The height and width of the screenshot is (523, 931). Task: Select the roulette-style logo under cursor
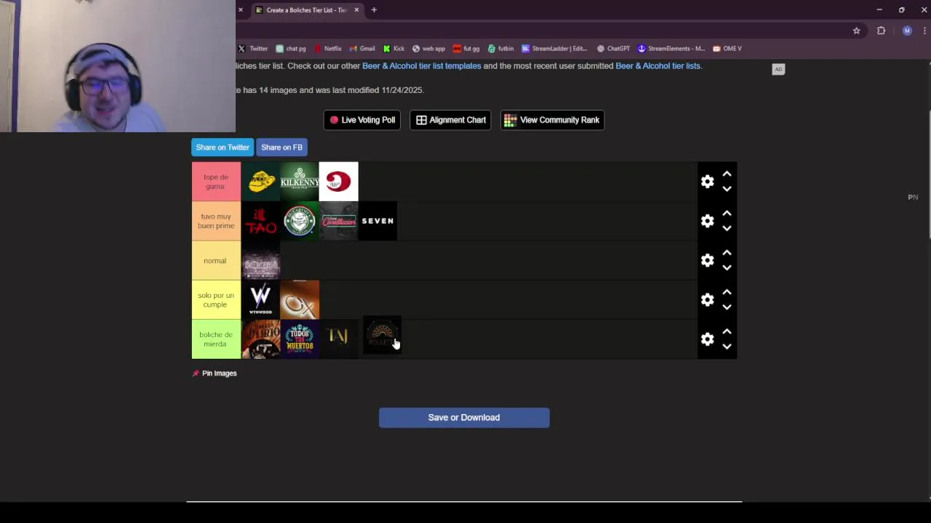(x=382, y=336)
